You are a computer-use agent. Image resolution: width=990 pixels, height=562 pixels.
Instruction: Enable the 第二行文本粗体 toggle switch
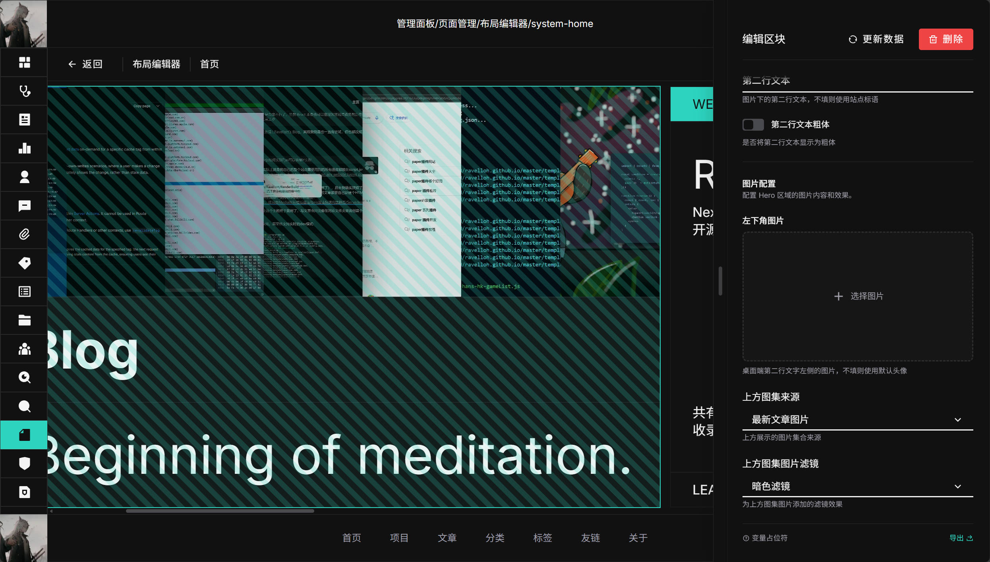pos(753,125)
